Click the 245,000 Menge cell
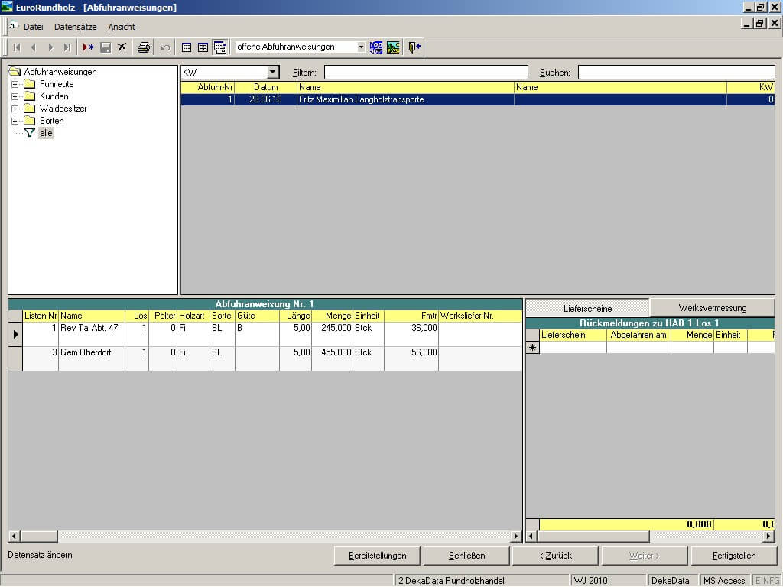The height and width of the screenshot is (587, 783). point(332,334)
